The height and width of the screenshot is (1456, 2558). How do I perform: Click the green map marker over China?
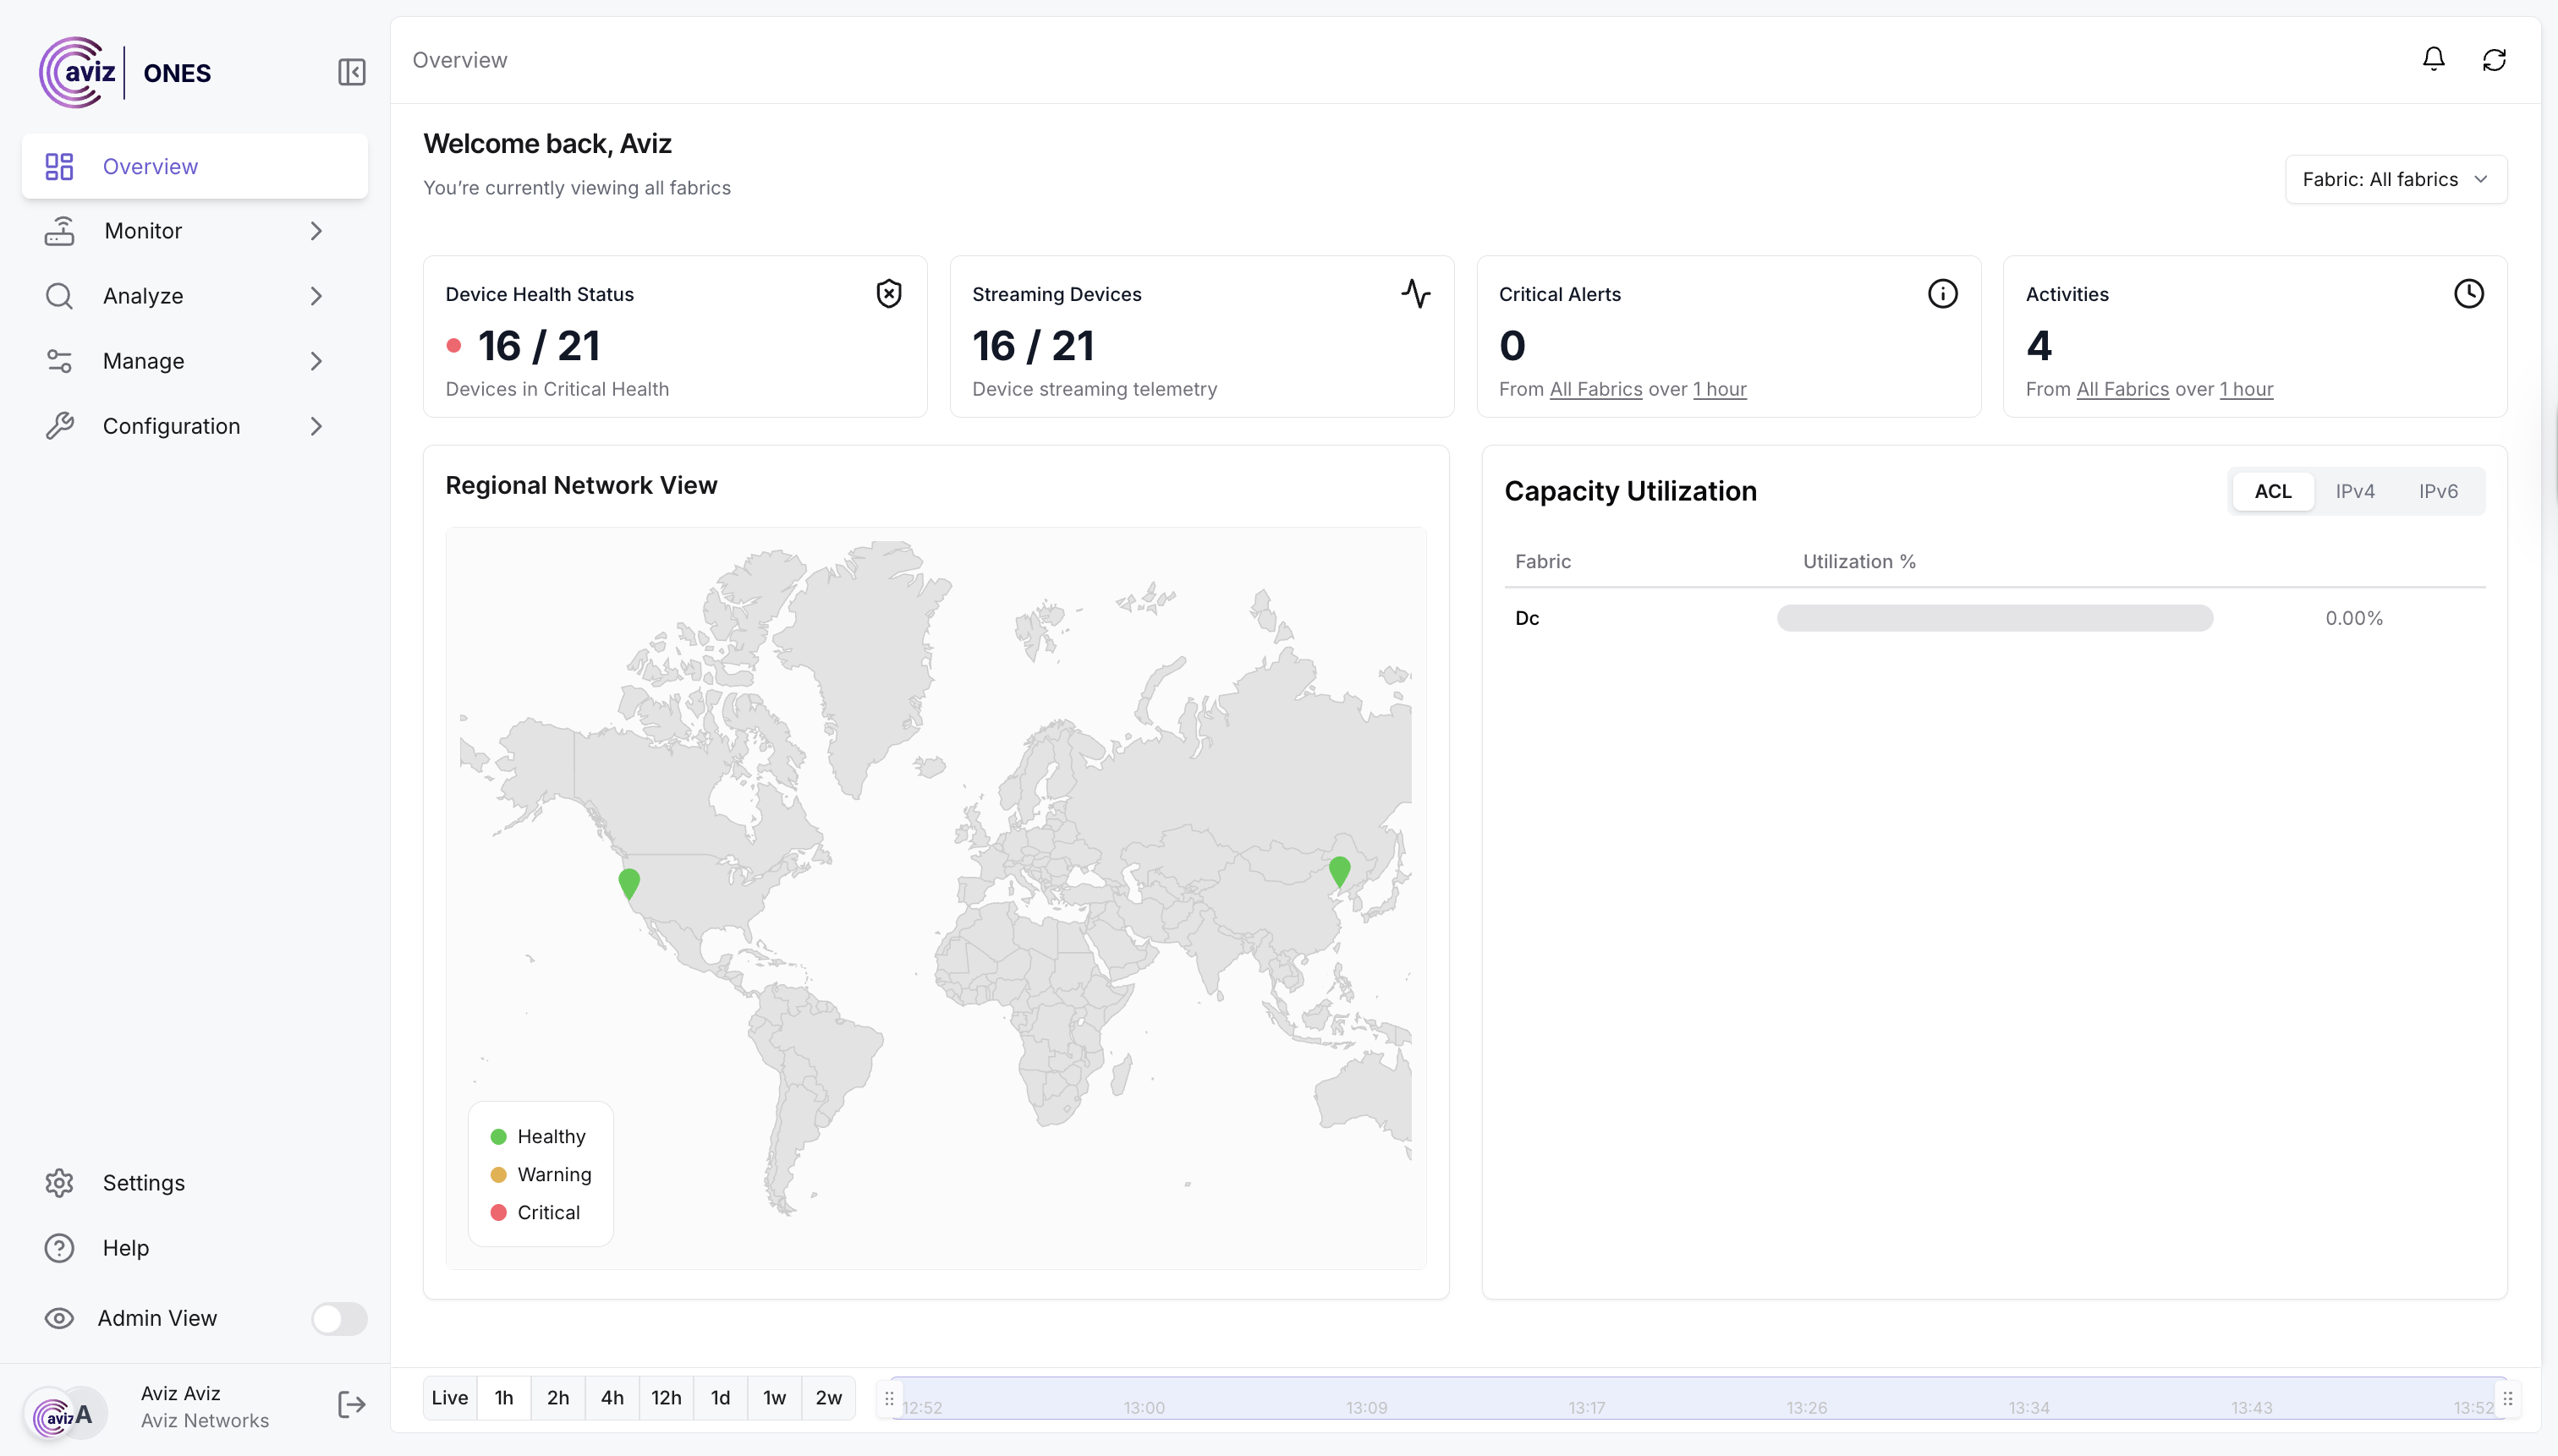pos(1338,870)
